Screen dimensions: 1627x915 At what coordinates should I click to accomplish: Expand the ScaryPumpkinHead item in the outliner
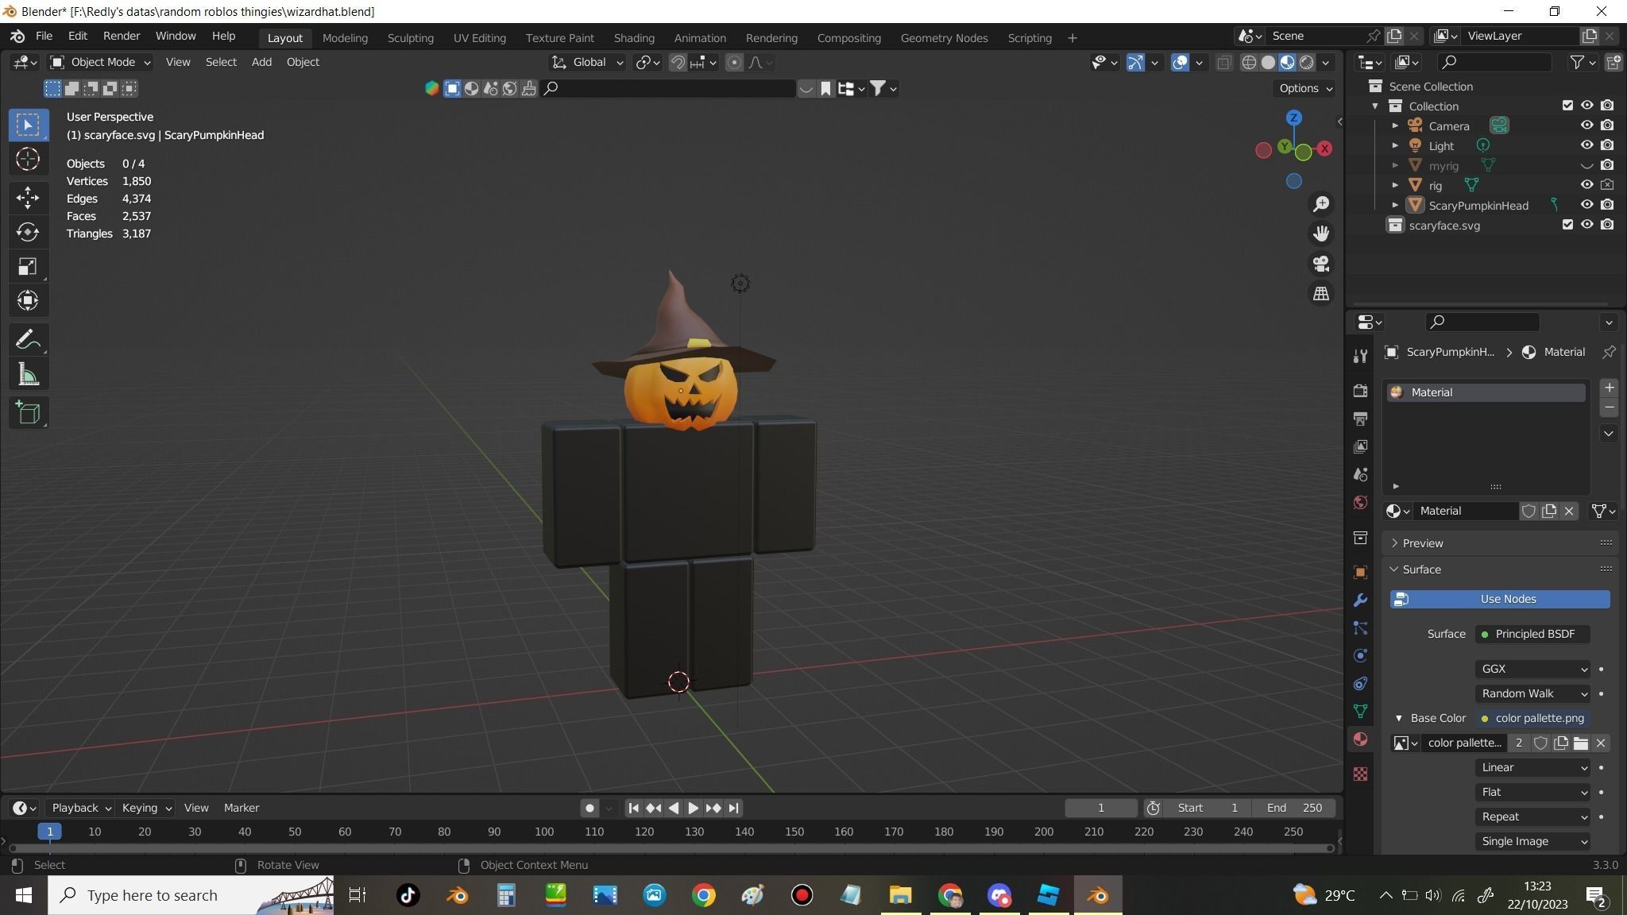[1396, 205]
